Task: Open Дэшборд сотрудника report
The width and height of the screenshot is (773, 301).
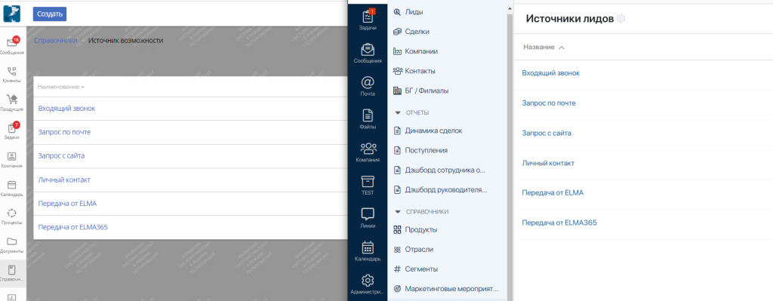Action: pos(440,170)
